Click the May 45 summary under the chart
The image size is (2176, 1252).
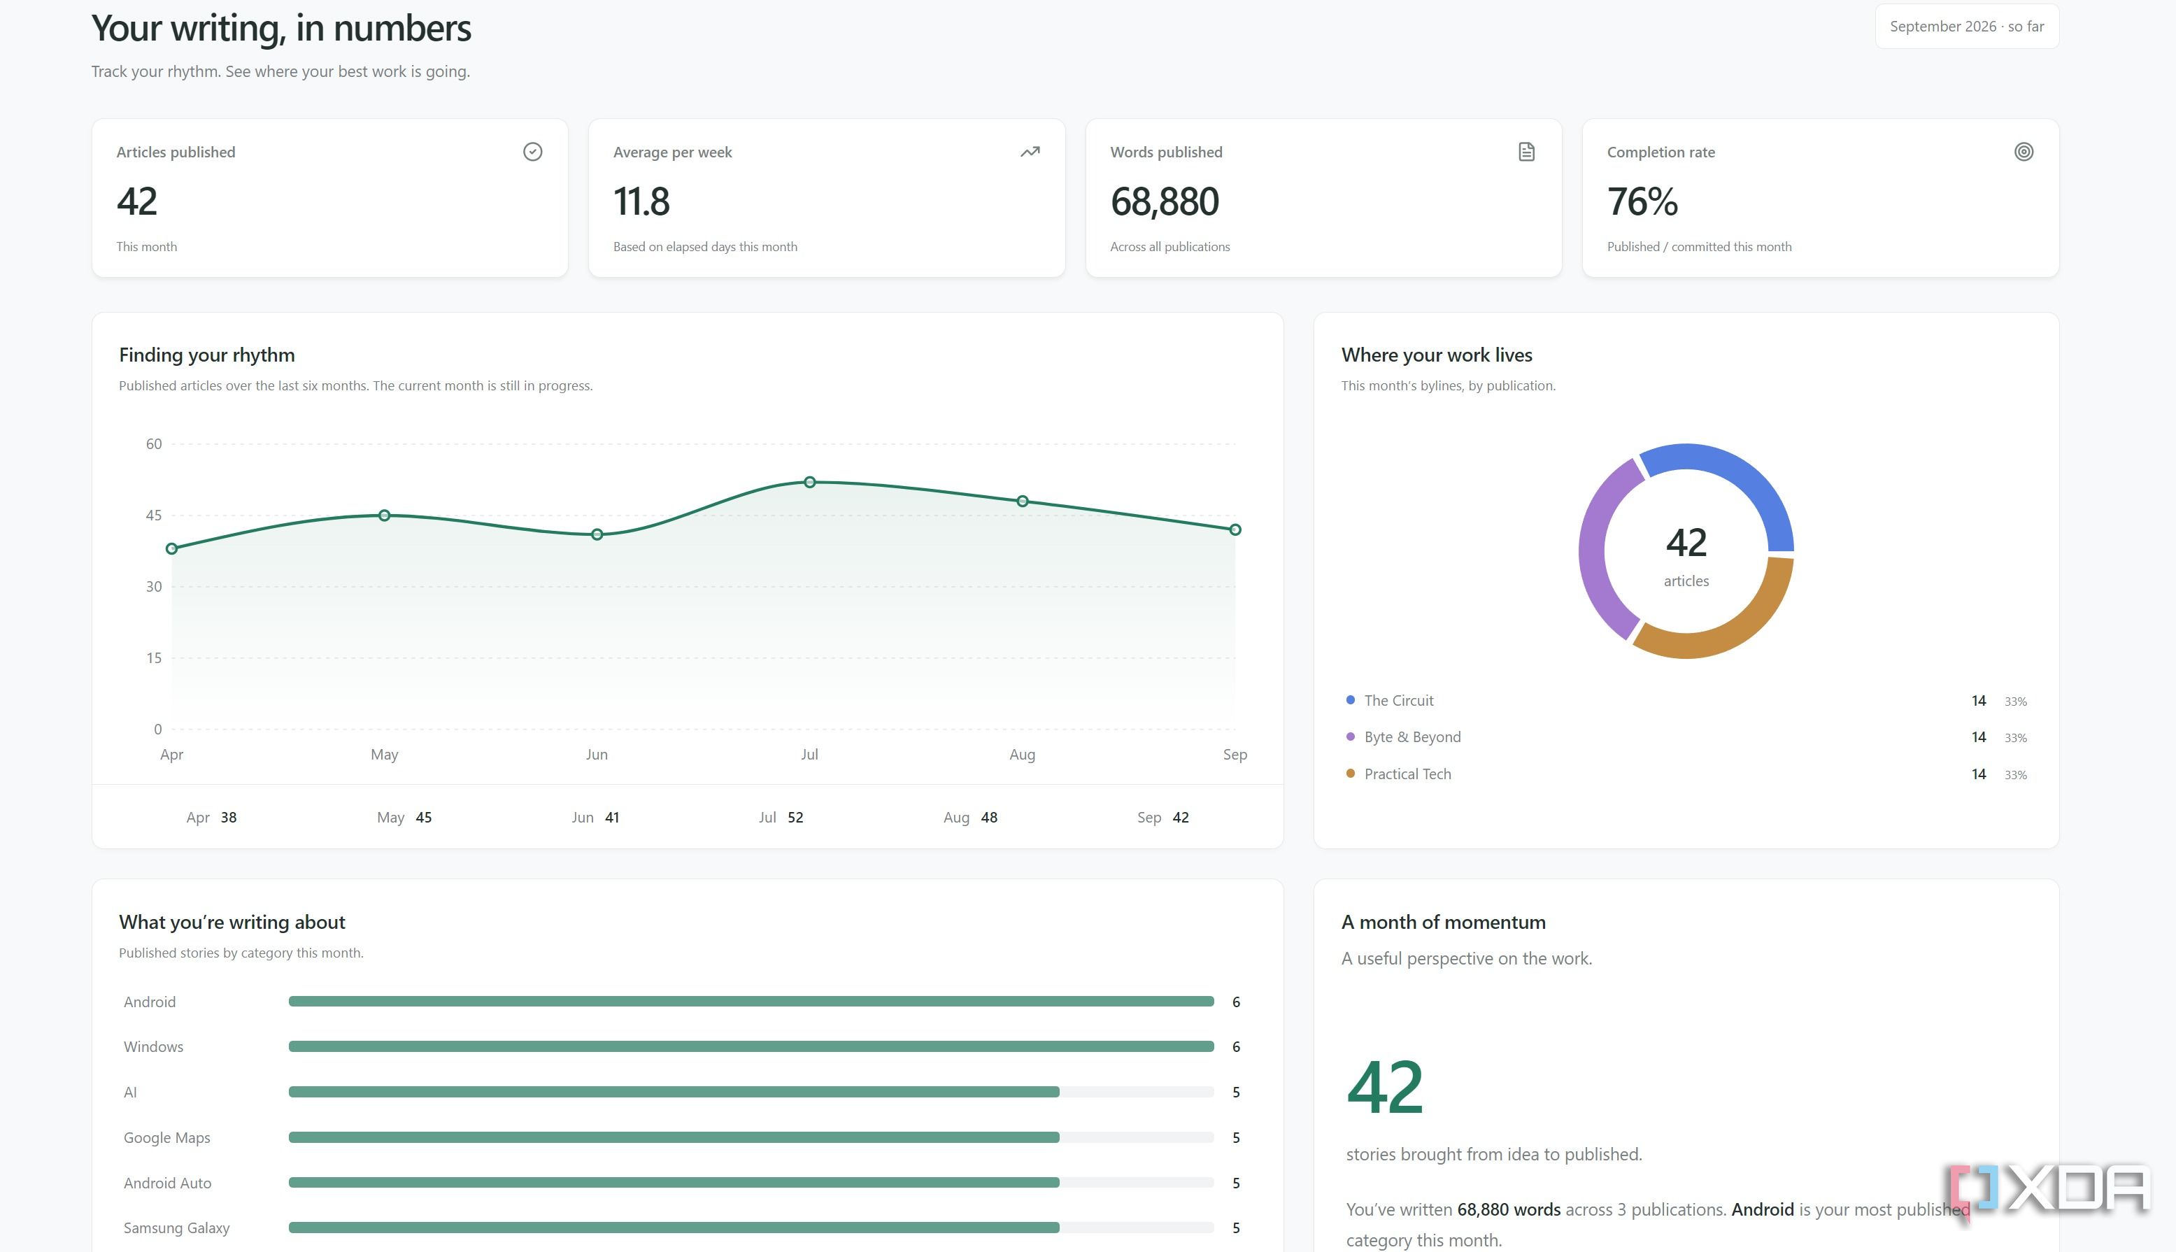coord(404,818)
